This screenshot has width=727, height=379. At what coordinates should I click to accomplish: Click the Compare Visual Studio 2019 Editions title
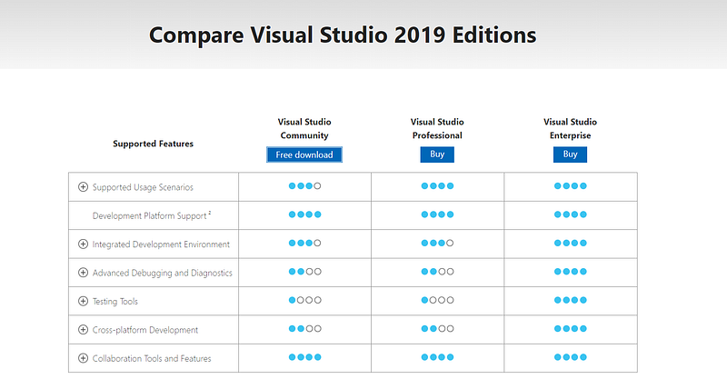[x=343, y=35]
